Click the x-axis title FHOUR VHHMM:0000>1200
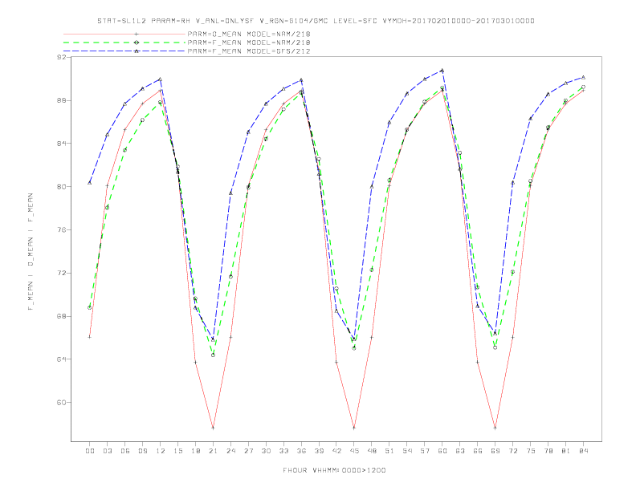The width and height of the screenshot is (636, 491). [x=334, y=470]
